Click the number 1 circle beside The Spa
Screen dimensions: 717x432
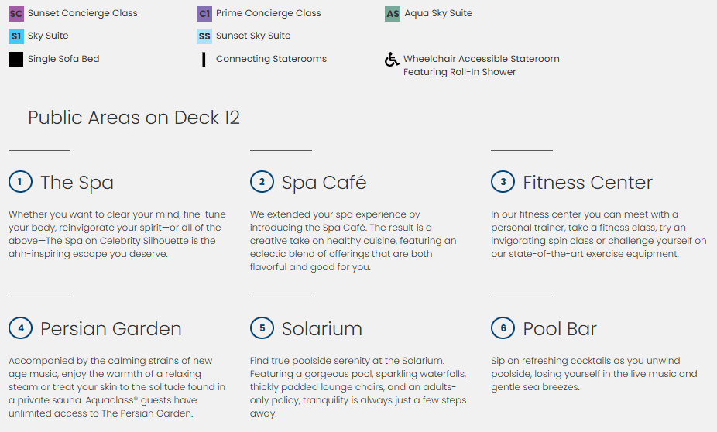click(x=20, y=182)
